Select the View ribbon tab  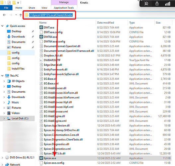click(x=44, y=8)
